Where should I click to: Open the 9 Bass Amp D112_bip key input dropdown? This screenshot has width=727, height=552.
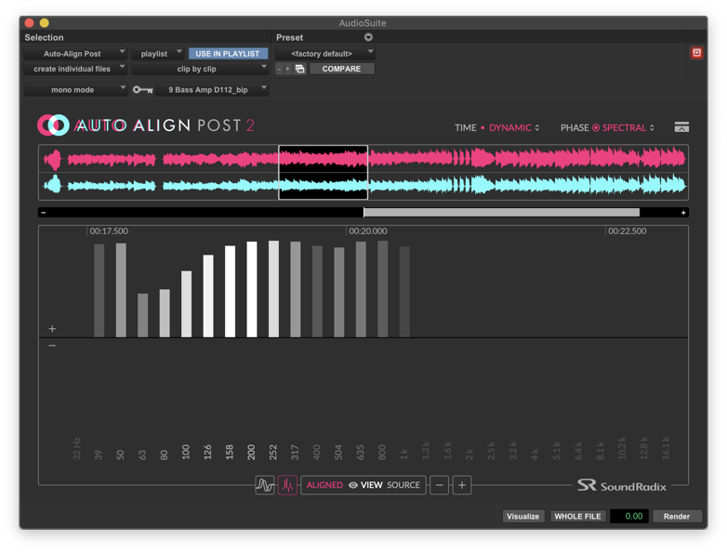pos(212,89)
